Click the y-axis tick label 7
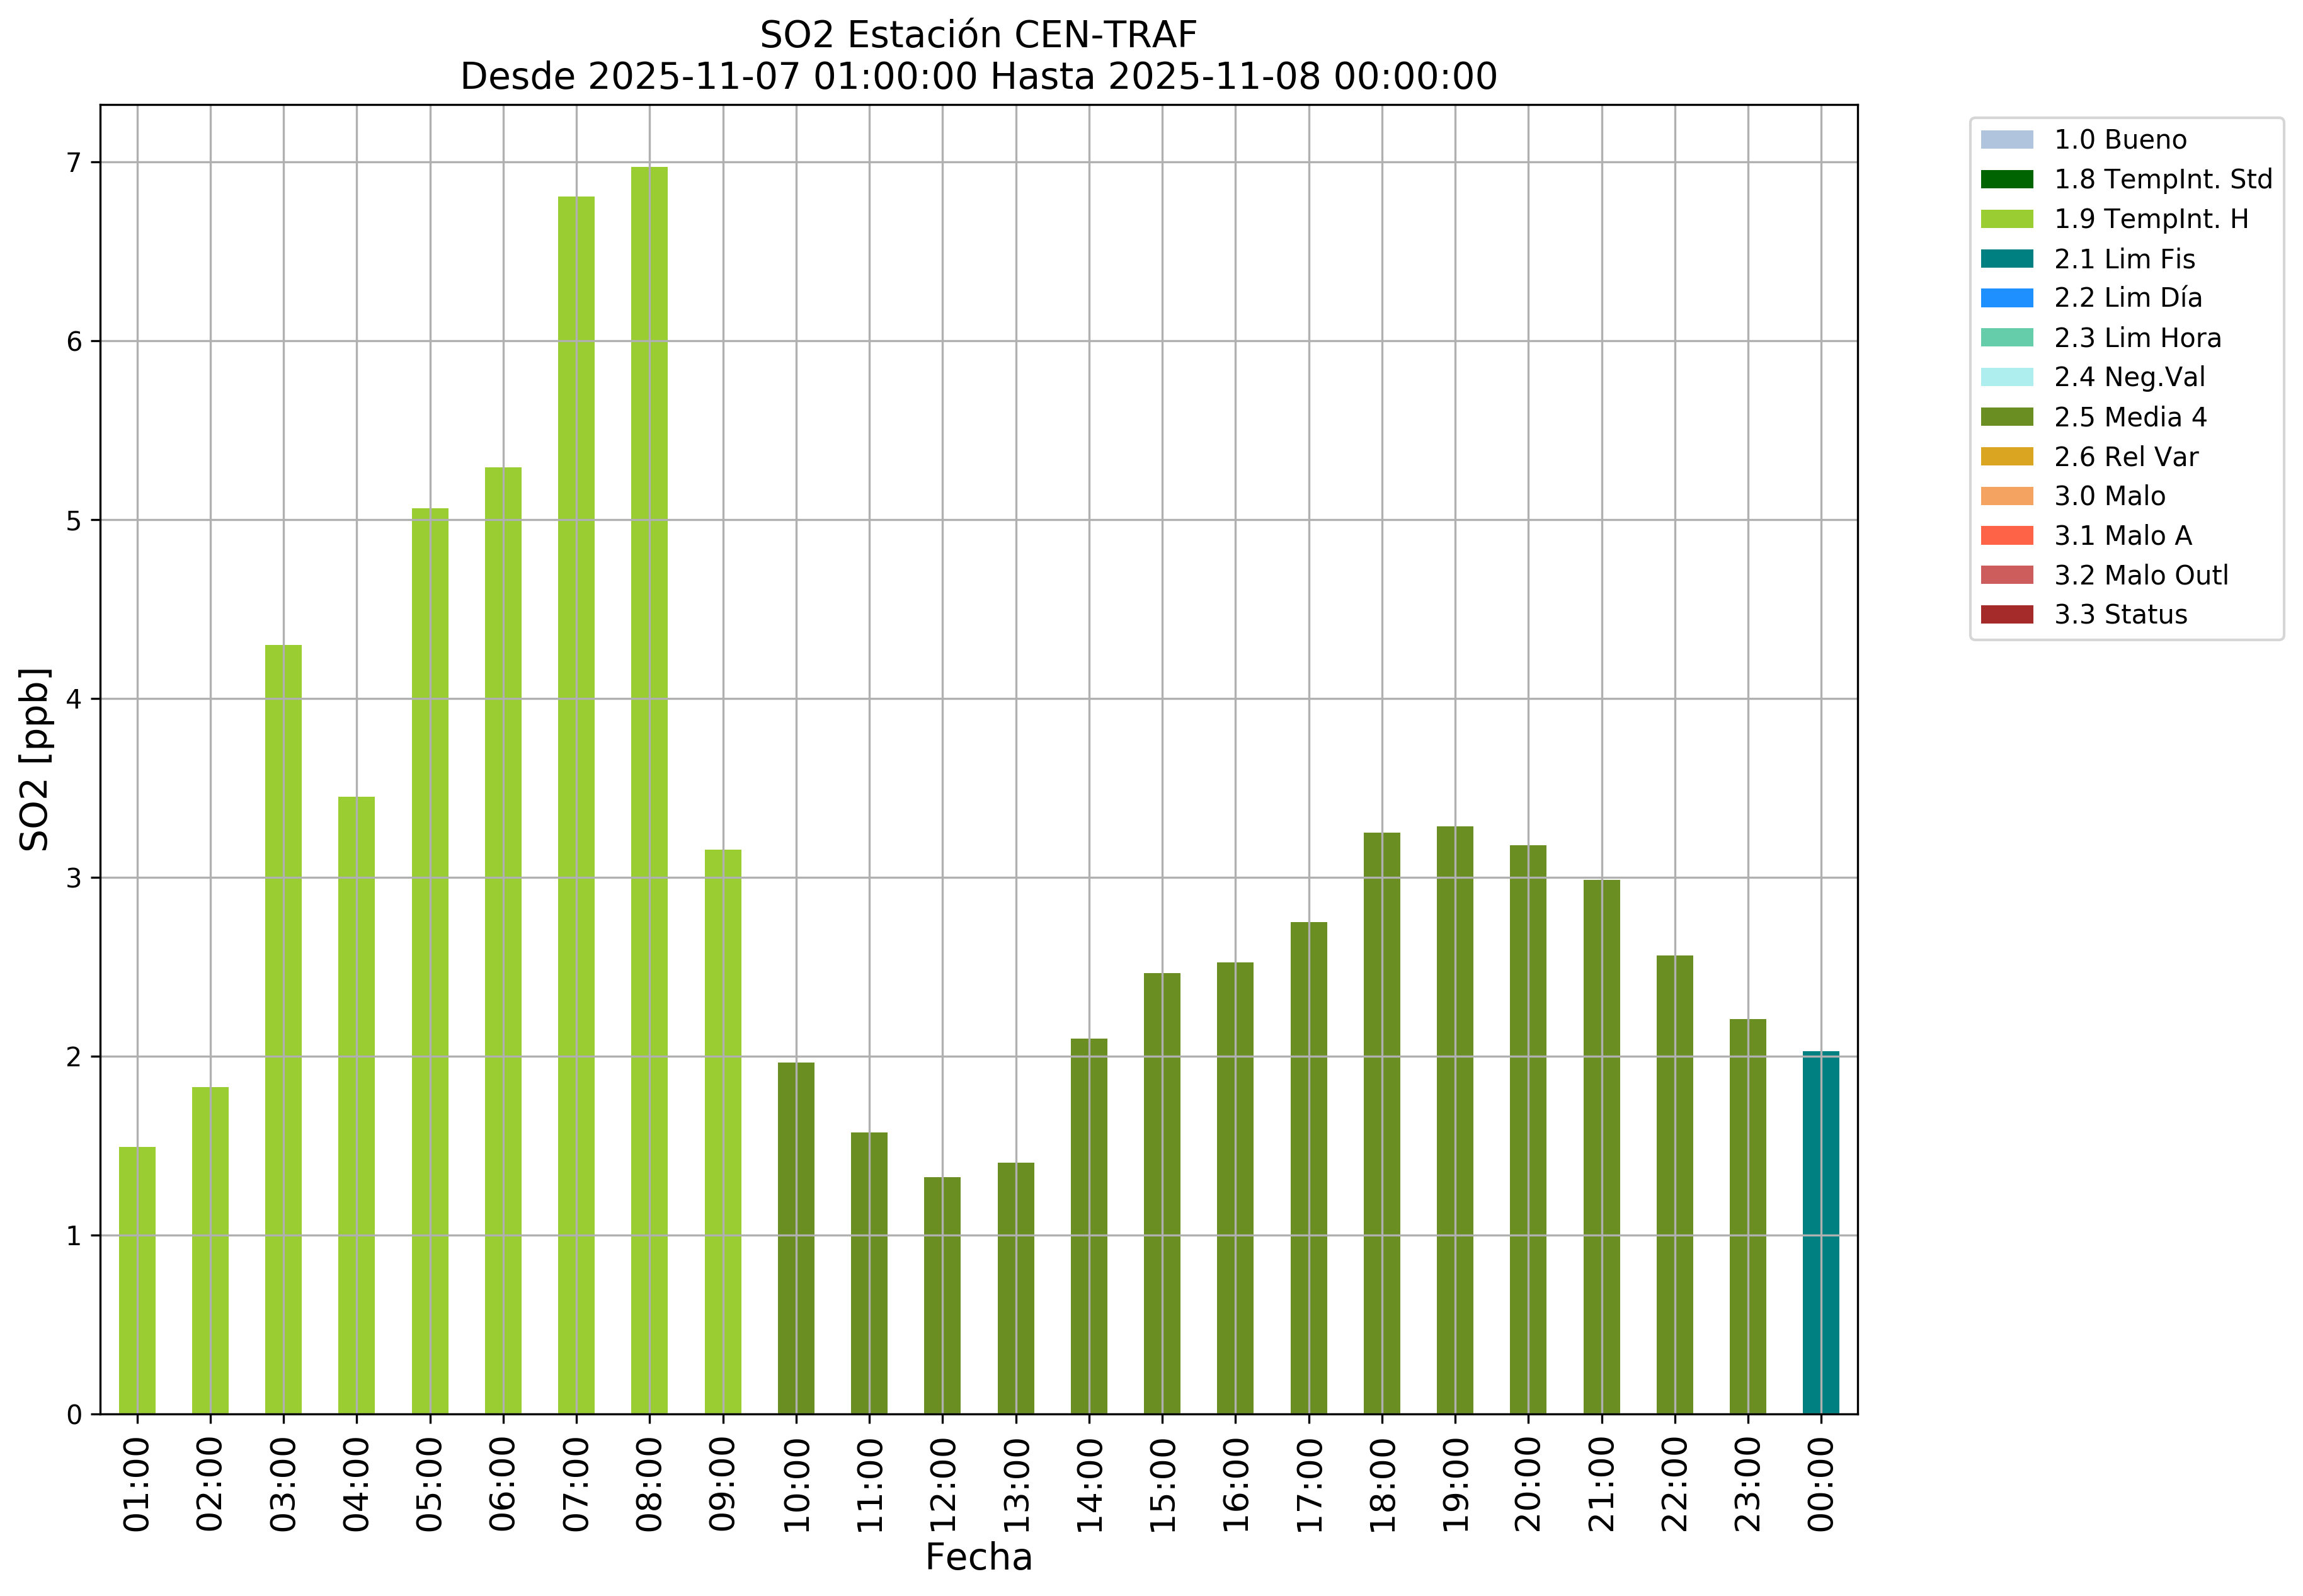The height and width of the screenshot is (1596, 2303). coord(74,163)
